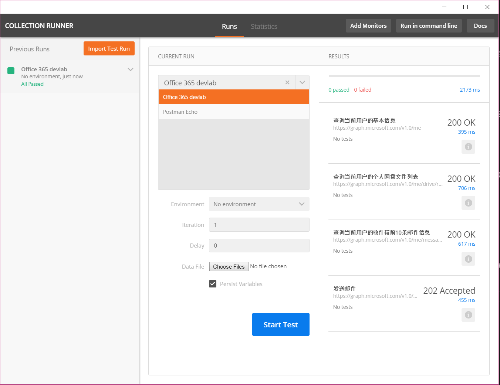Click green status square of previous run
The width and height of the screenshot is (500, 385).
(x=11, y=71)
